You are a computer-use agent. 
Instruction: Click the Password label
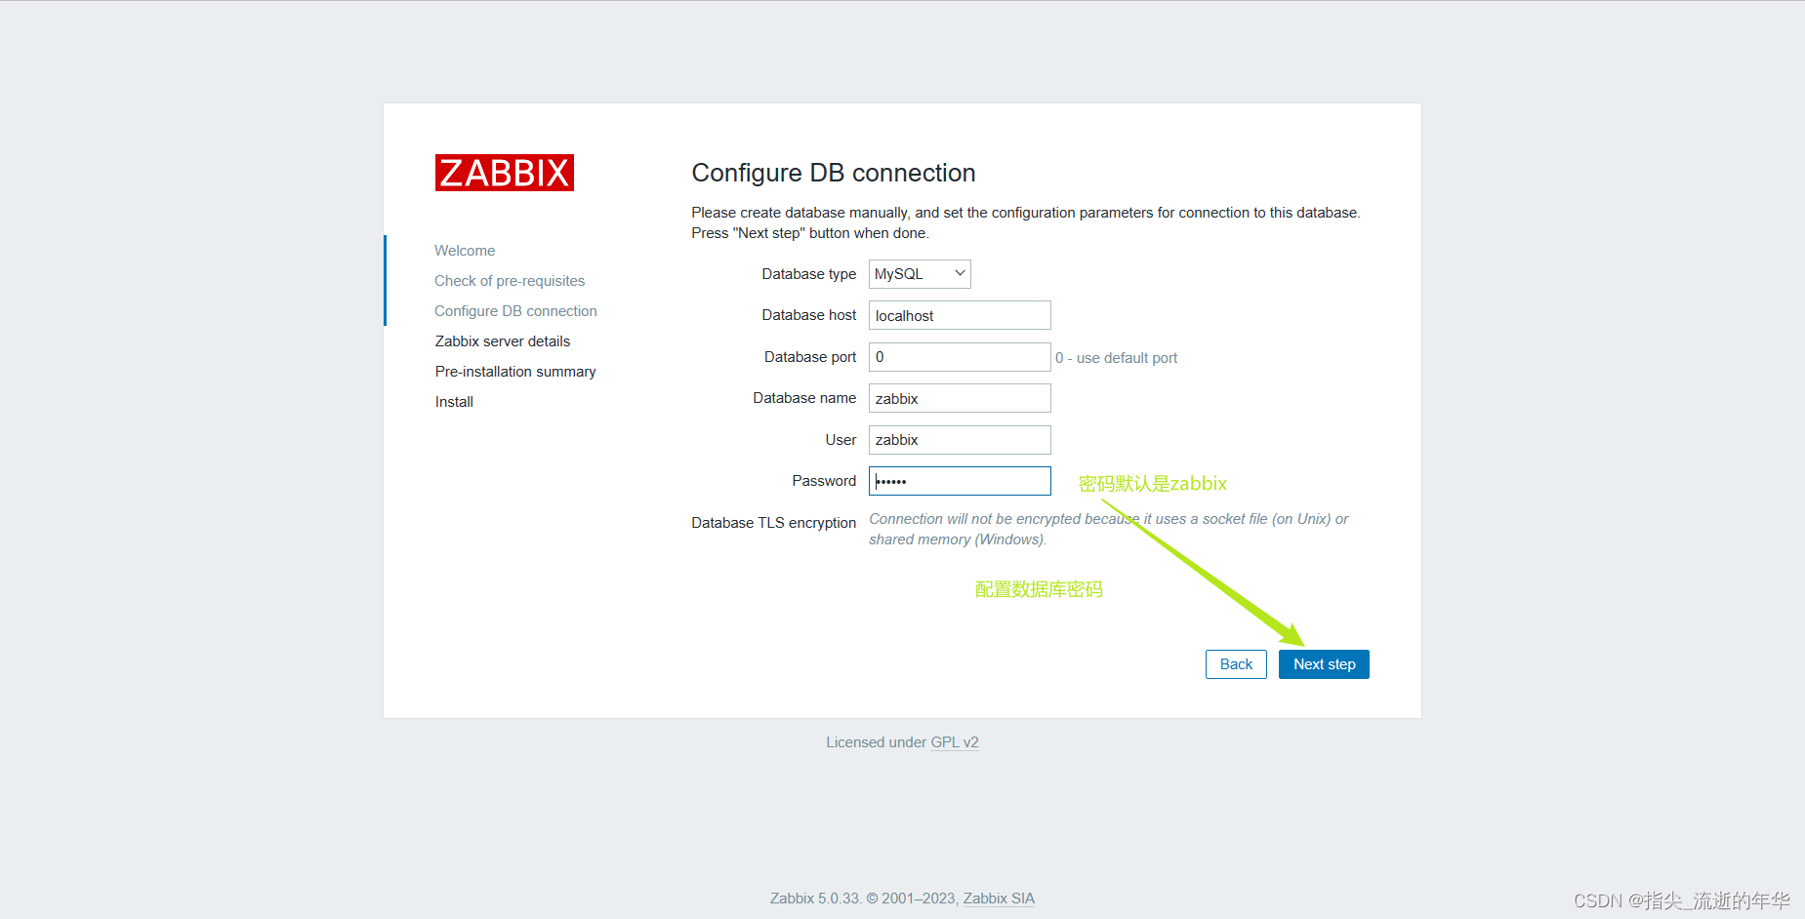point(824,481)
